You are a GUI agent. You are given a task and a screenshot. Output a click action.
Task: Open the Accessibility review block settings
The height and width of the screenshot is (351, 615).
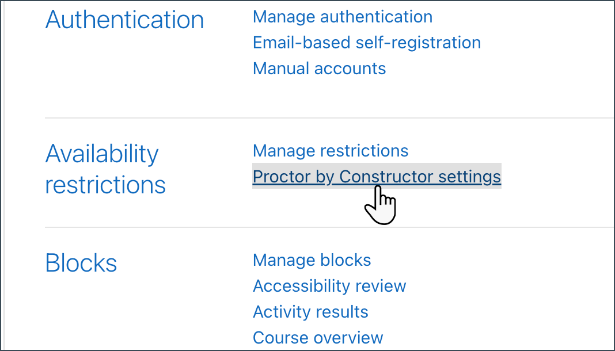pyautogui.click(x=329, y=286)
